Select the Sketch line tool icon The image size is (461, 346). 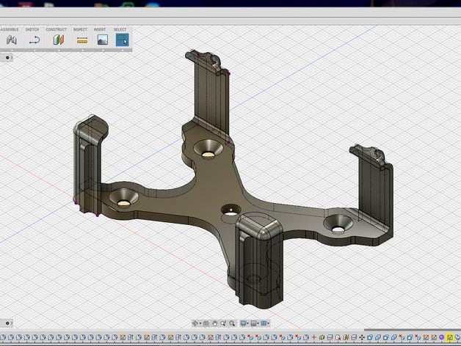pyautogui.click(x=35, y=40)
